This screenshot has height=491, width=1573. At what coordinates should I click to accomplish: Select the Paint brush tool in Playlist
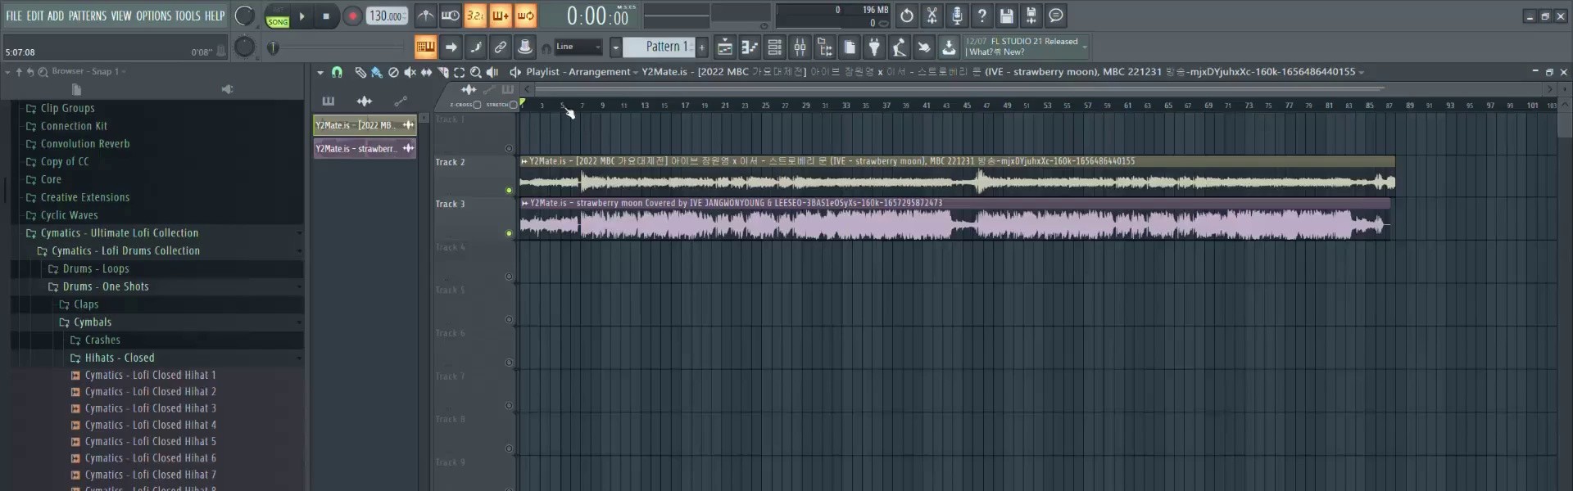(x=376, y=73)
